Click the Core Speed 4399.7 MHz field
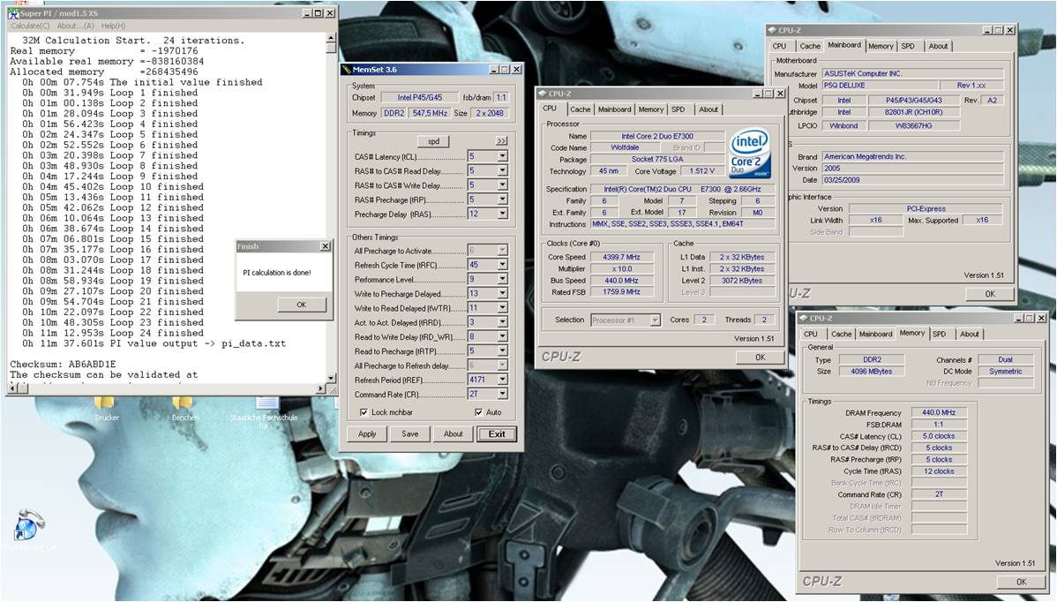The width and height of the screenshot is (1057, 602). [622, 257]
